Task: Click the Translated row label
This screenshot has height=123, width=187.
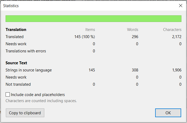Action: coord(15,37)
